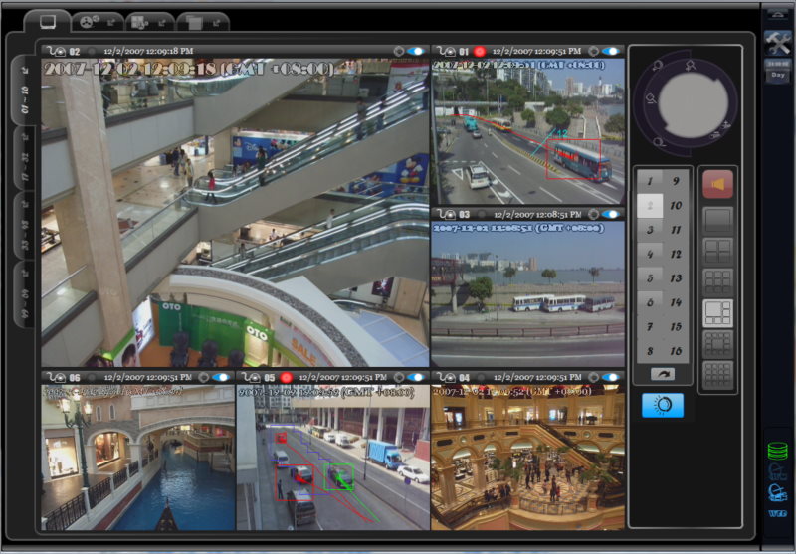Click next page arrow below channel numbers

662,373
